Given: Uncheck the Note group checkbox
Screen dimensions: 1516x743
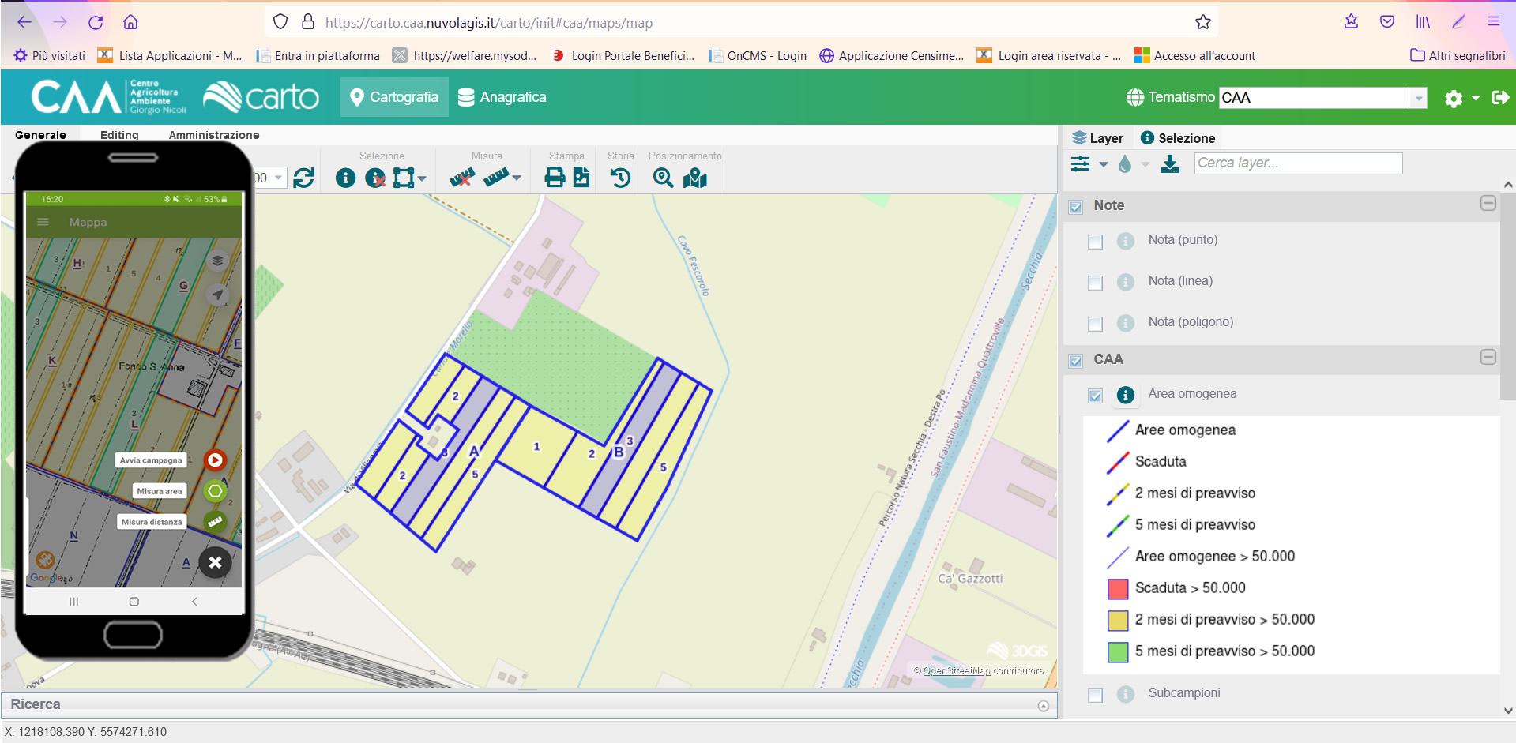Looking at the screenshot, I should (x=1076, y=207).
